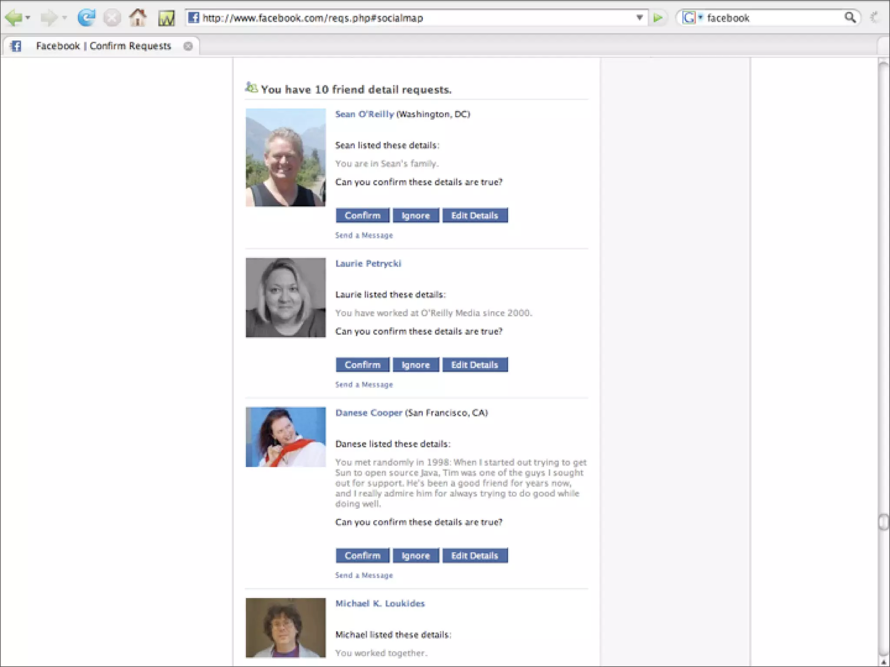
Task: Click the facebook.com URL address field
Action: coord(416,18)
